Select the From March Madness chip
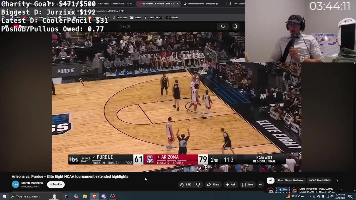Viewport: 356px width, 200px height. click(291, 181)
